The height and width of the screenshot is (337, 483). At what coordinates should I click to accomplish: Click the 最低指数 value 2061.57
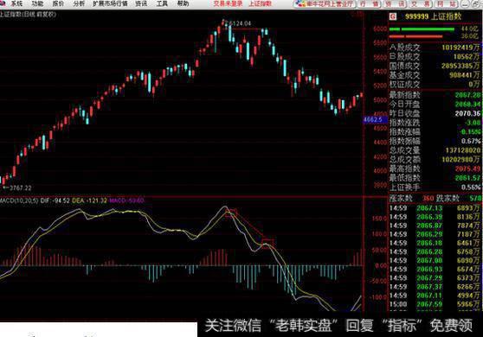tap(468, 178)
